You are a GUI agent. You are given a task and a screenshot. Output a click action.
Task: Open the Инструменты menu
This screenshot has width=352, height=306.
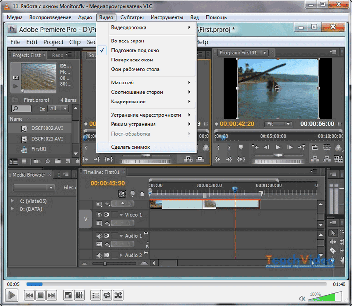click(x=167, y=17)
